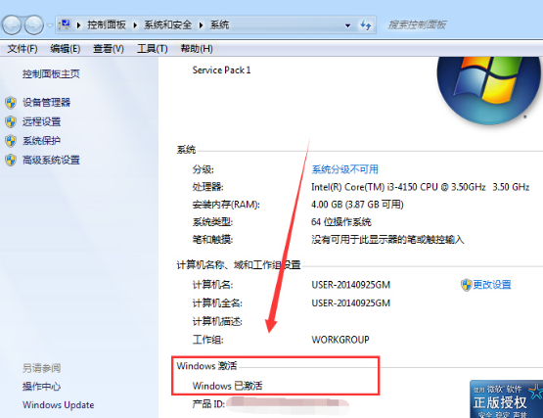Open 系统保护 link
543x418 pixels.
(41, 141)
